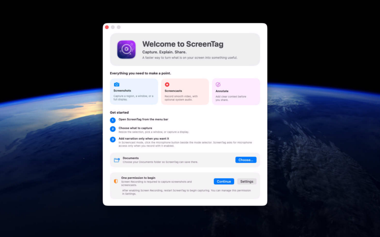
Task: Click "Record smooth video, with optional system audio."
Action: (181, 98)
